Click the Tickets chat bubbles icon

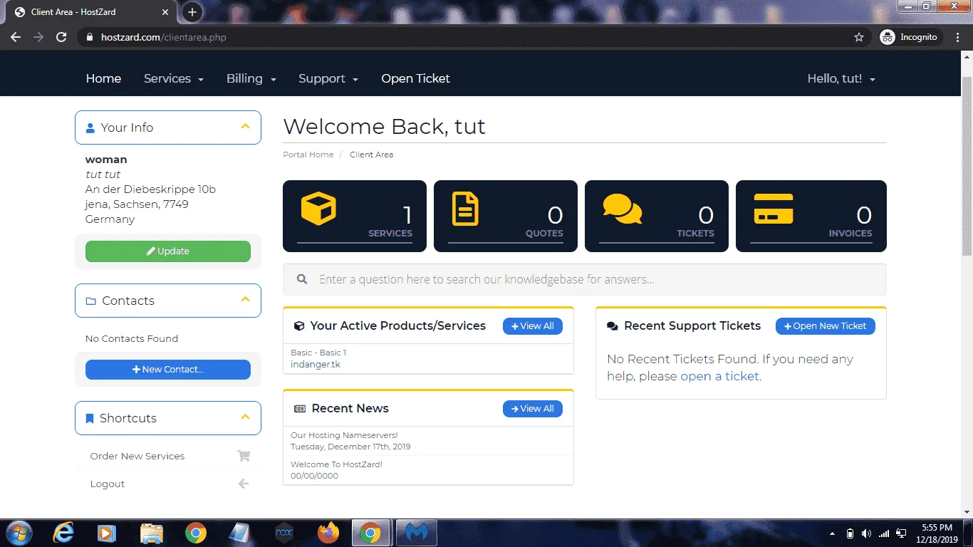coord(622,209)
